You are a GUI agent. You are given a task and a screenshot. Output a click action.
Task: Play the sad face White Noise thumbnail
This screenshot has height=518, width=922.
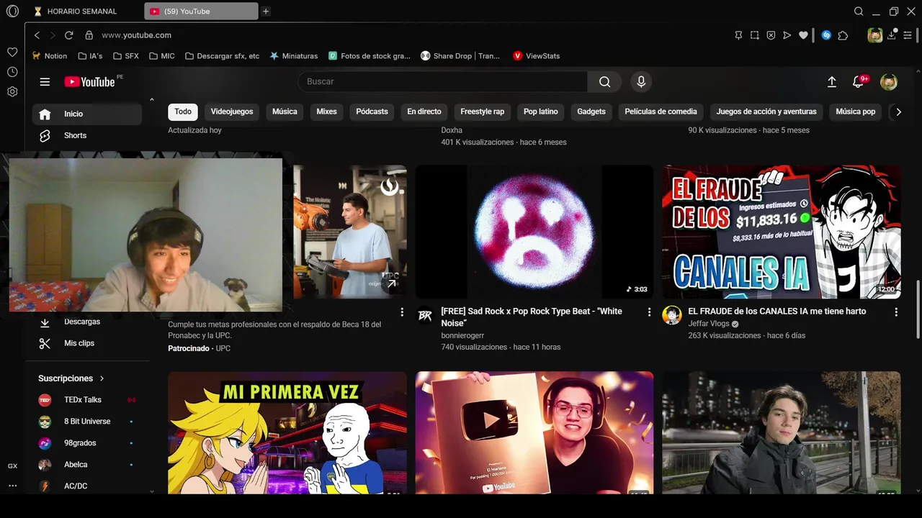point(534,232)
